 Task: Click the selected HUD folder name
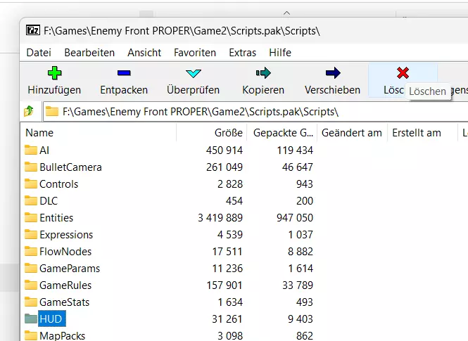[x=52, y=319]
